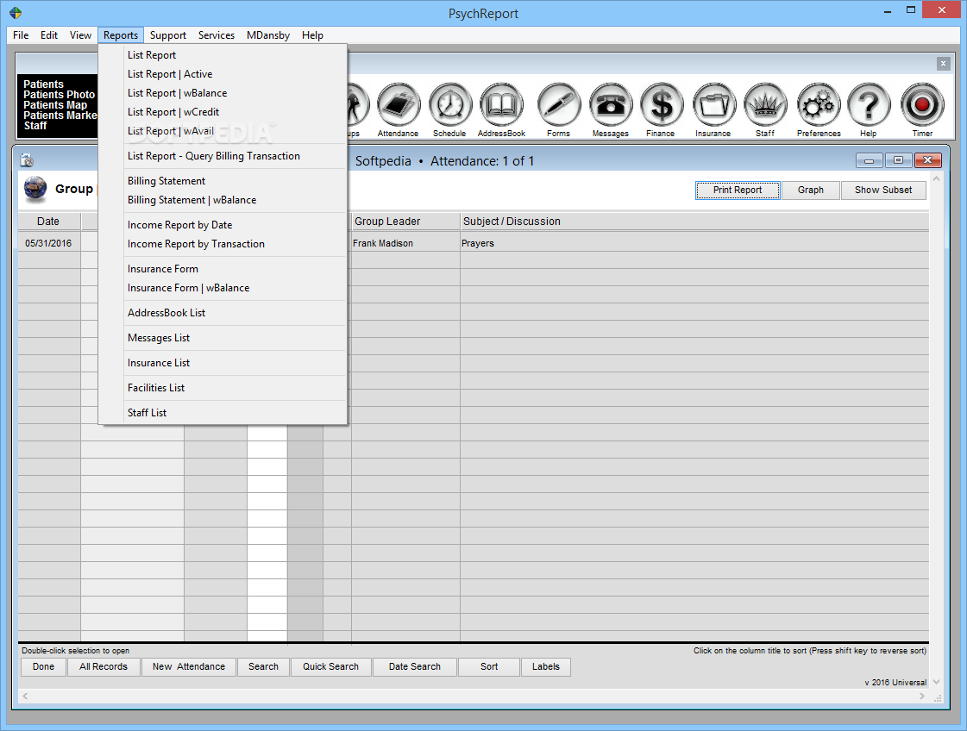Select Insurance Form | wBalance
The image size is (967, 731).
pyautogui.click(x=223, y=288)
